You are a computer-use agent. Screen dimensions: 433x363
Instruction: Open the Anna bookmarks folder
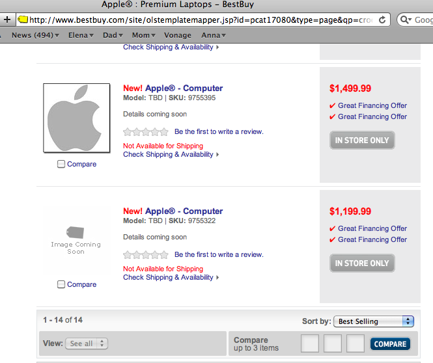click(x=214, y=35)
